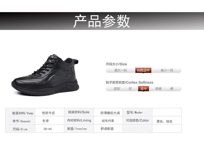Viewport: 204px width, 144px height.
Task: Click the 型号/Moder label cell
Action: point(138,112)
